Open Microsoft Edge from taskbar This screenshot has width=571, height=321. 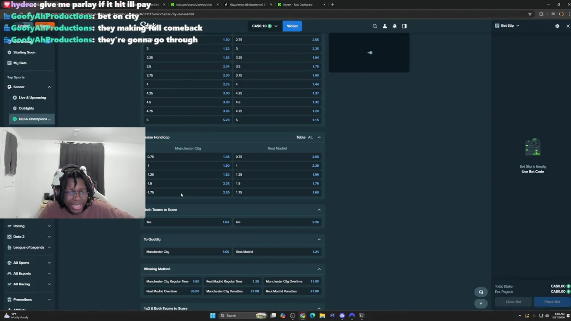tap(312, 316)
